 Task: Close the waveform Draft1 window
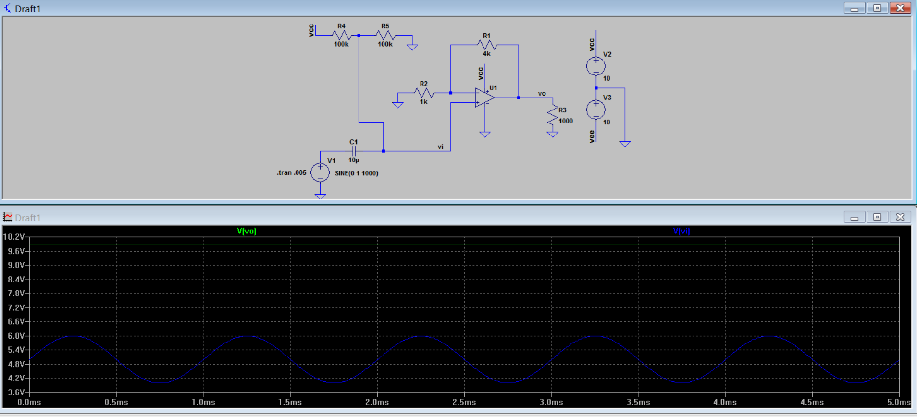click(x=900, y=217)
